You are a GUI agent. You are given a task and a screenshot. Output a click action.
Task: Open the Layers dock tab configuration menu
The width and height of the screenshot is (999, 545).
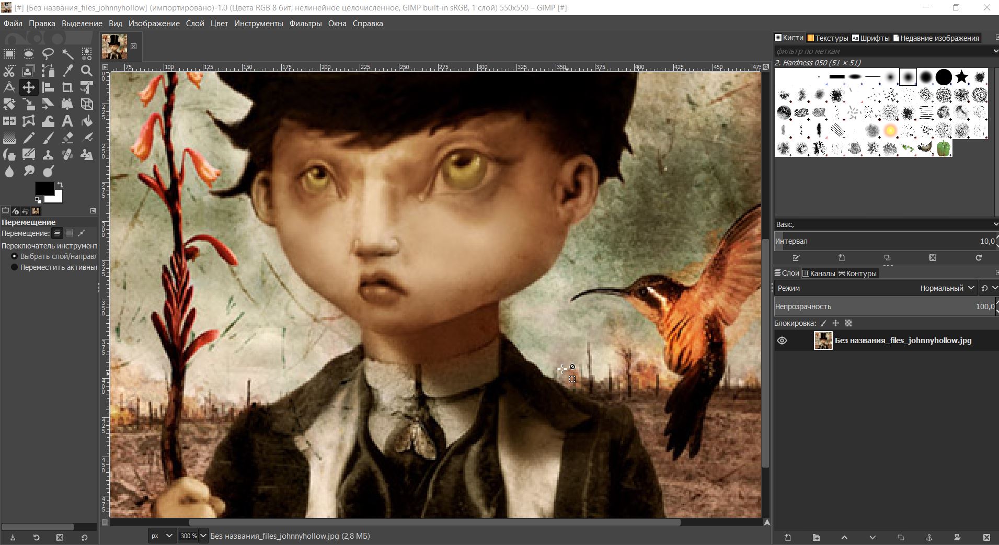tap(997, 273)
